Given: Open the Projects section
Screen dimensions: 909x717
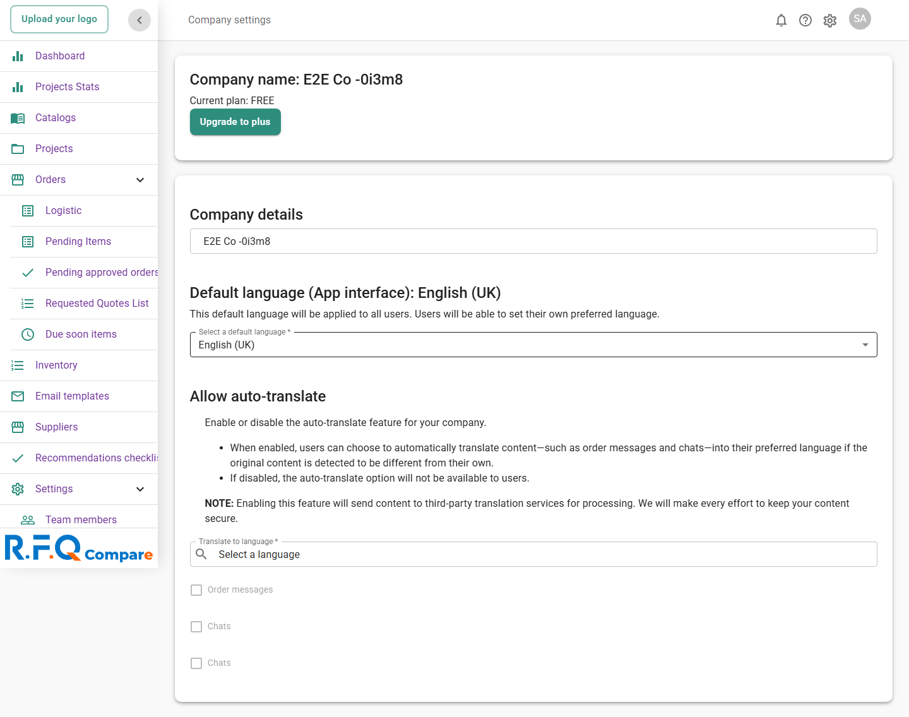Looking at the screenshot, I should [54, 149].
